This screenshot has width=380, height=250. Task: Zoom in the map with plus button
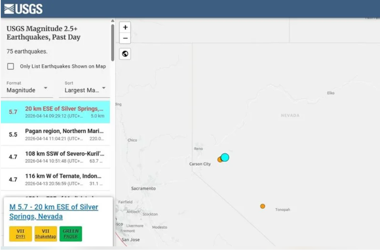tap(125, 27)
